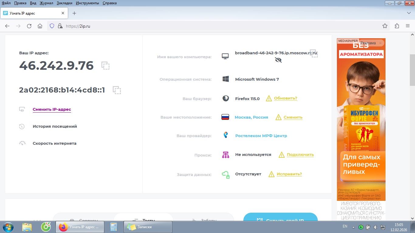Click the Сменить location link

click(293, 117)
